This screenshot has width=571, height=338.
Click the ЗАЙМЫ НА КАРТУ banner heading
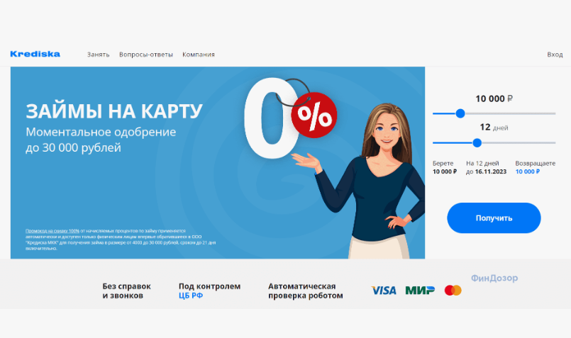[x=114, y=111]
